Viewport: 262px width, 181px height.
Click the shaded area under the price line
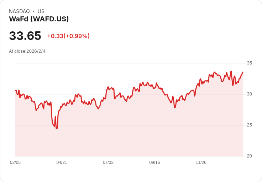pos(128,132)
